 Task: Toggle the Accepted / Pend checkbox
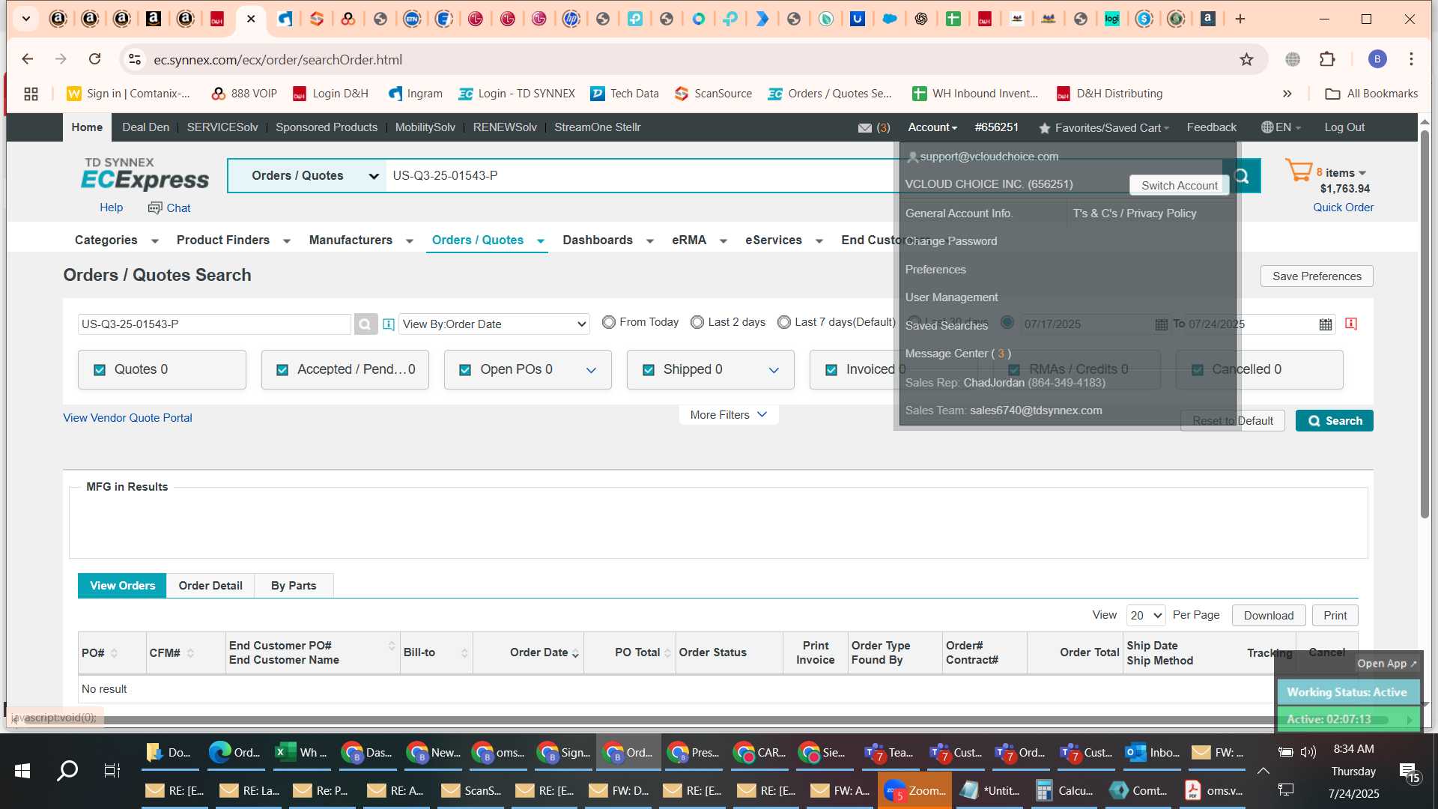pos(282,370)
